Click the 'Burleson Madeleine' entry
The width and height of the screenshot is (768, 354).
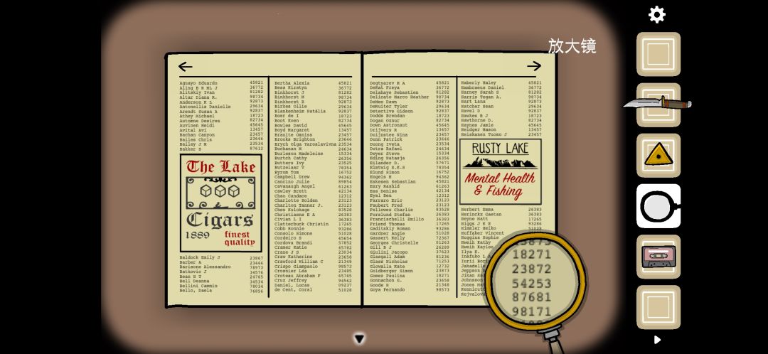point(299,154)
